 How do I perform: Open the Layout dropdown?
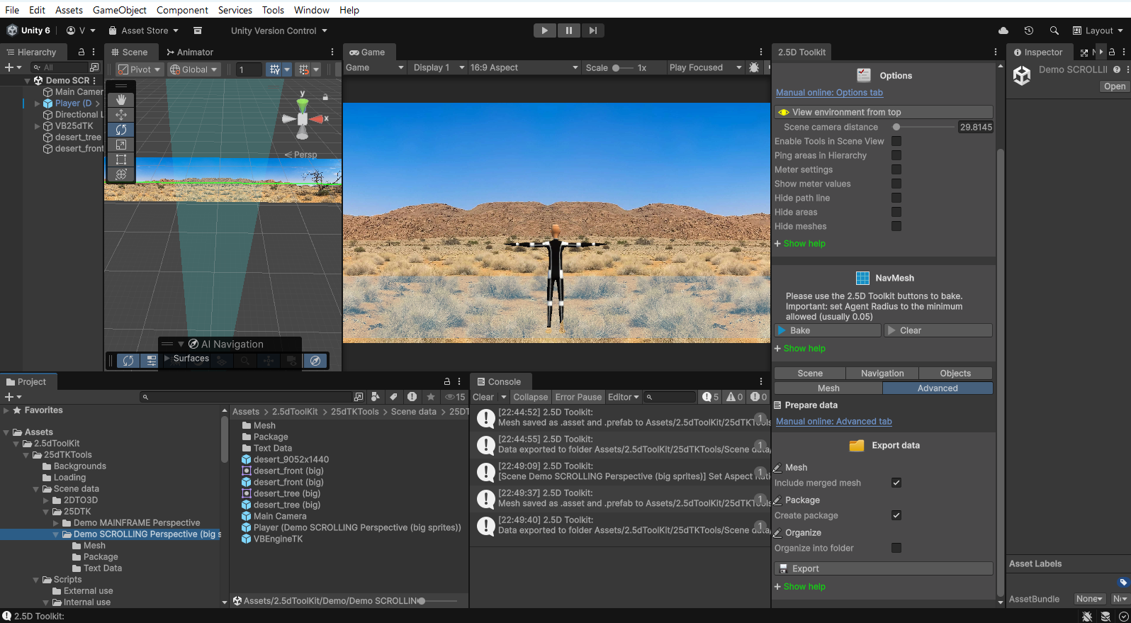tap(1098, 30)
